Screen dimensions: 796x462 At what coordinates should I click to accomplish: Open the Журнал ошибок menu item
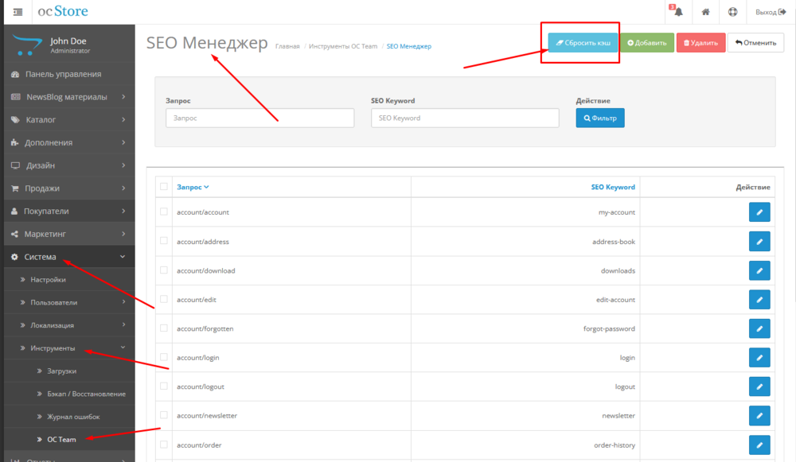pyautogui.click(x=73, y=417)
